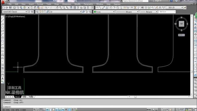
Task: Open the linetype ByLayer dropdown
Action: [x=138, y=12]
